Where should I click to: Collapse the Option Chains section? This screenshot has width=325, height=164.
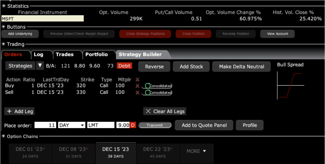click(x=3, y=136)
